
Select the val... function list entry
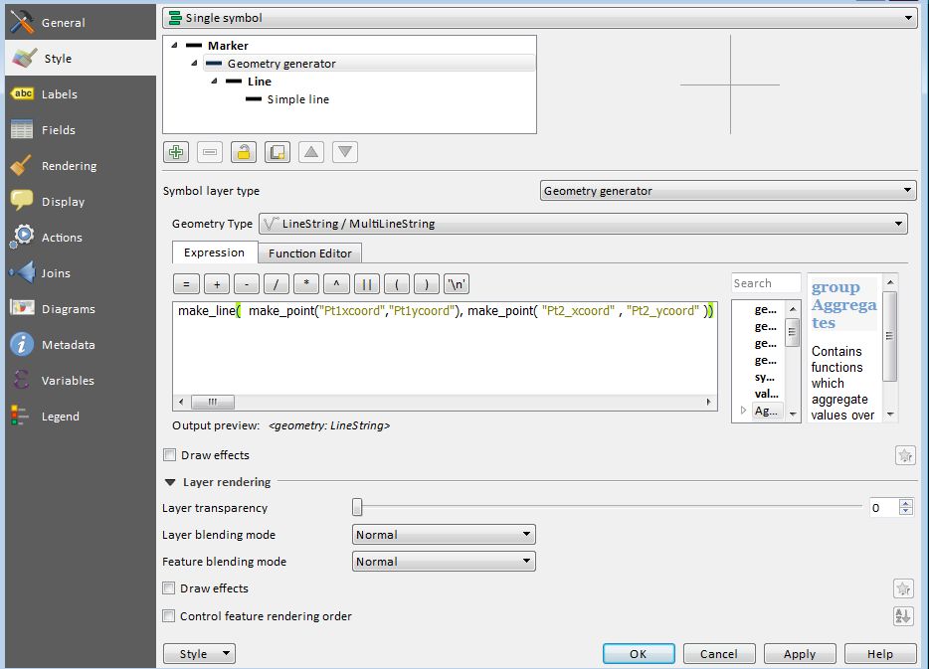point(767,394)
